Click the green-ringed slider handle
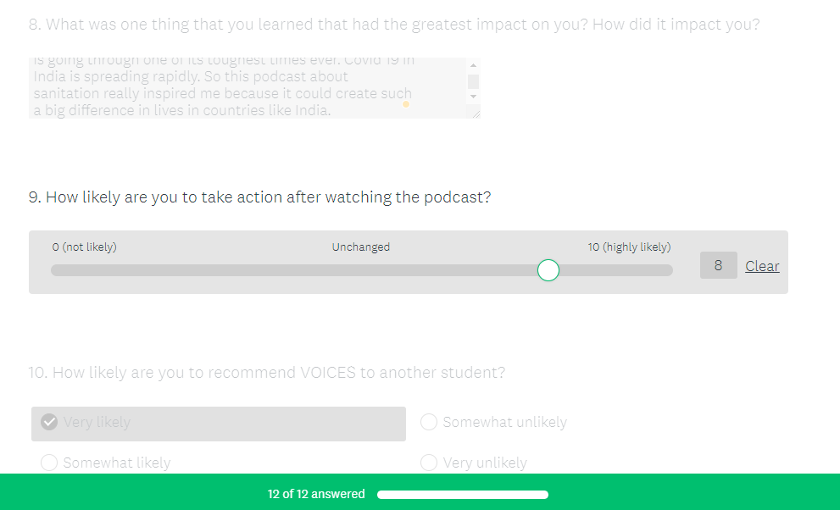840x510 pixels. click(x=548, y=270)
